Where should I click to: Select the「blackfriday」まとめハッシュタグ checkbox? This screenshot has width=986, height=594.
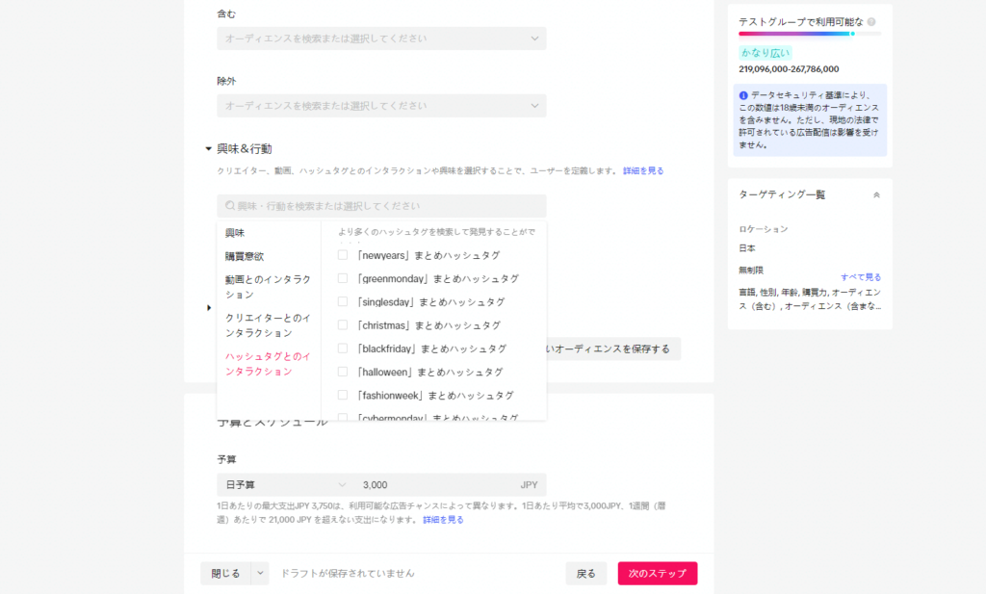343,349
